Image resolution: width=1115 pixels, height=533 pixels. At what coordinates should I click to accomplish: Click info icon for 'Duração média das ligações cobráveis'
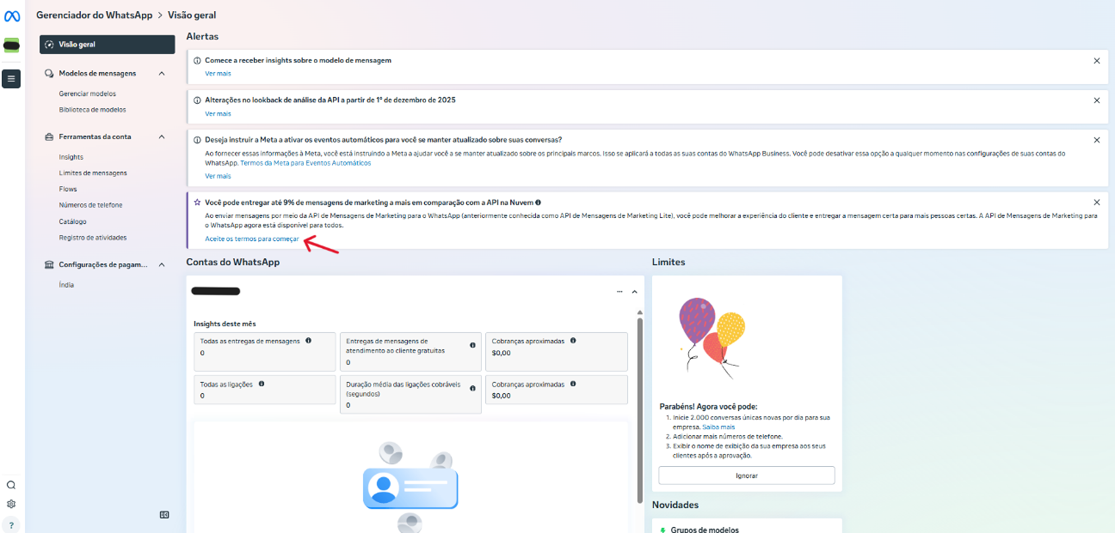pos(473,388)
